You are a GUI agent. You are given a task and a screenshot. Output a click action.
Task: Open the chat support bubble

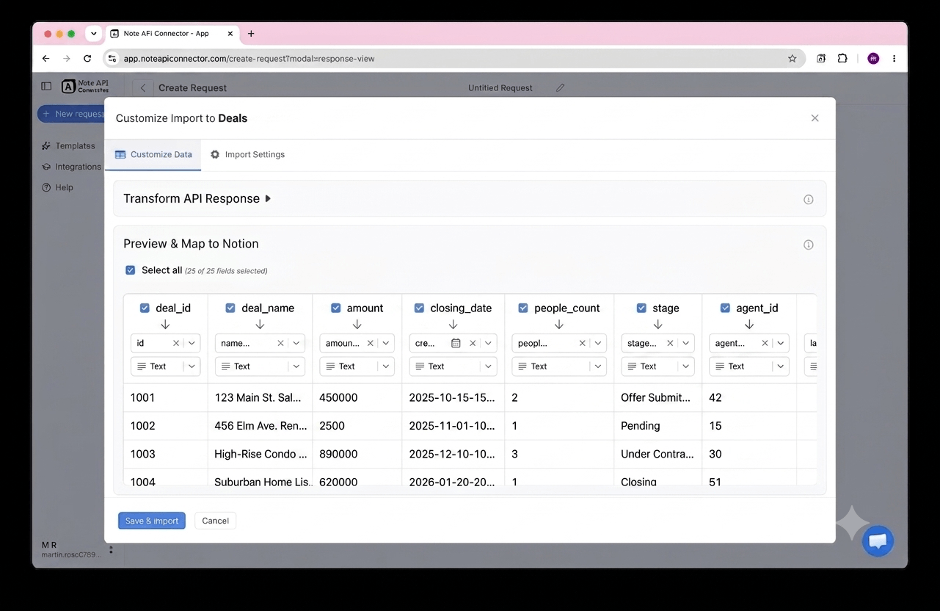(x=878, y=541)
